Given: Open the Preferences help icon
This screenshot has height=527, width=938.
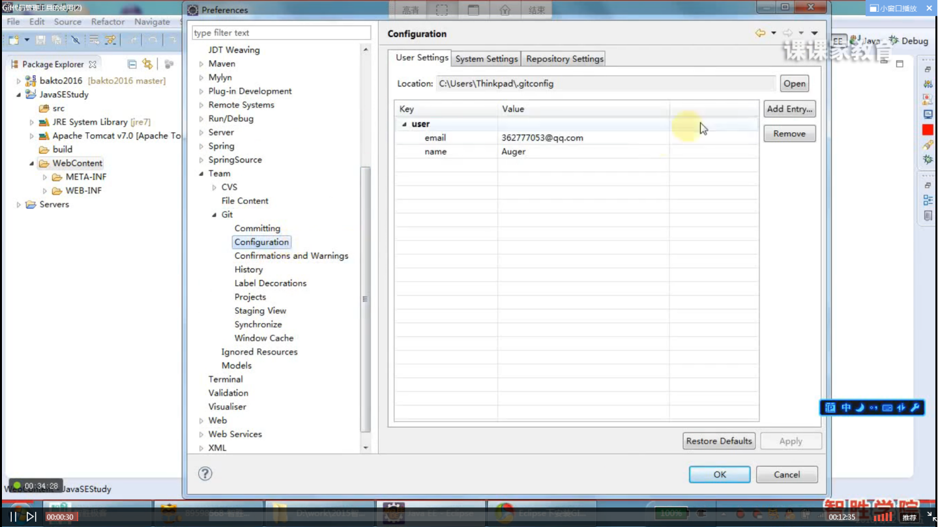Looking at the screenshot, I should coord(205,474).
